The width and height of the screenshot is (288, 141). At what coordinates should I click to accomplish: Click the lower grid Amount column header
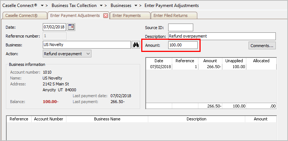tap(261, 119)
